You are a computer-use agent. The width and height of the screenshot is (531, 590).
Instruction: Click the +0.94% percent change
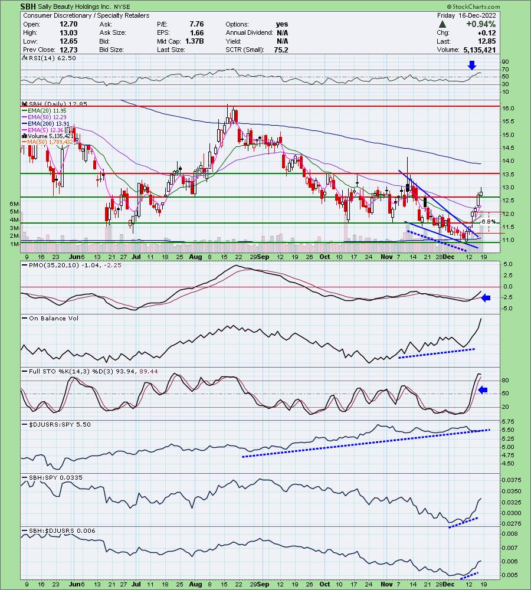[481, 24]
